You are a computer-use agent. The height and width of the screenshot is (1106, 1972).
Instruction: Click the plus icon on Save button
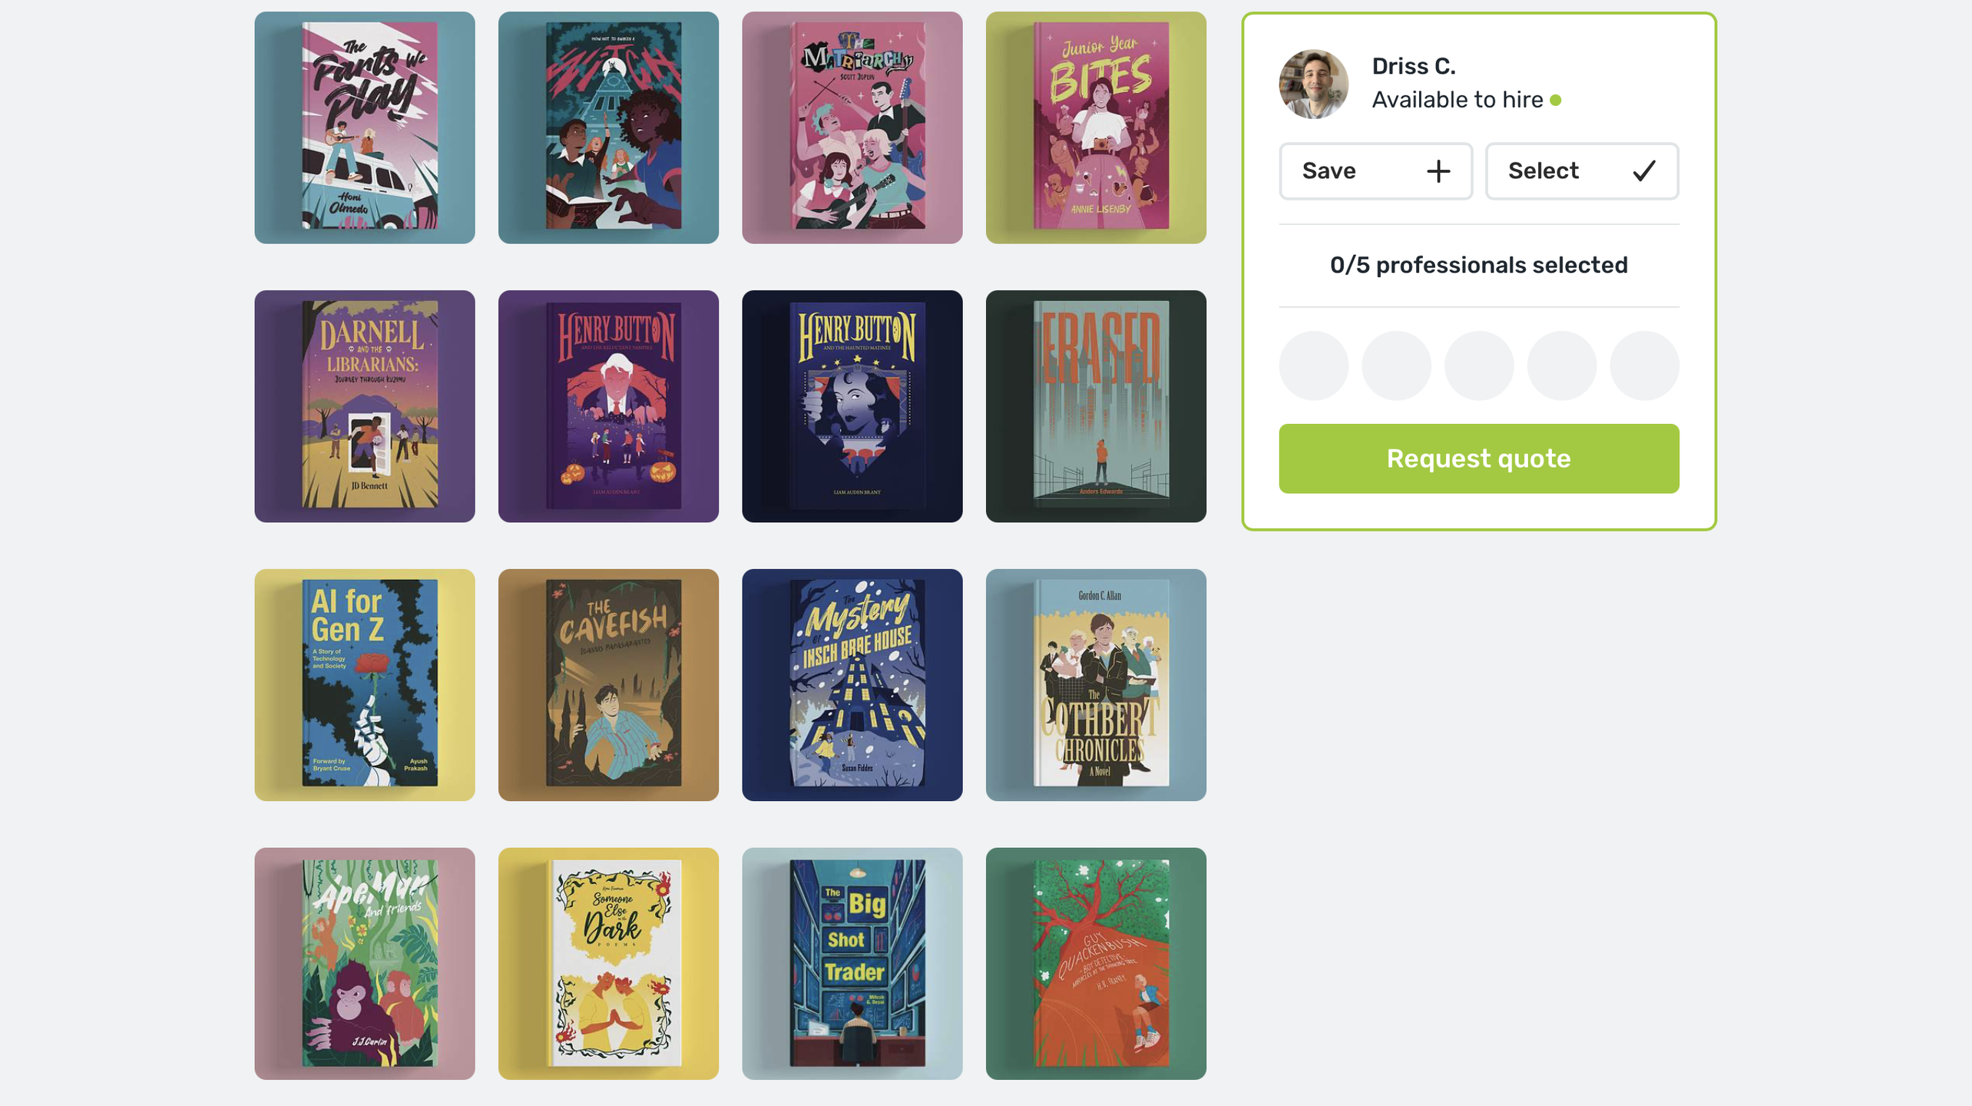(1438, 171)
